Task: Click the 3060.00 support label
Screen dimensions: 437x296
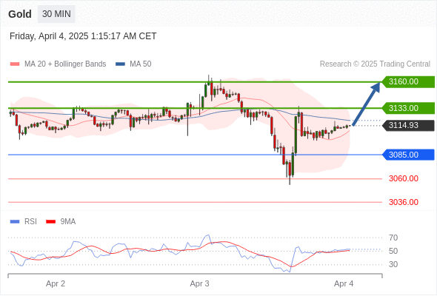Action: [x=404, y=178]
